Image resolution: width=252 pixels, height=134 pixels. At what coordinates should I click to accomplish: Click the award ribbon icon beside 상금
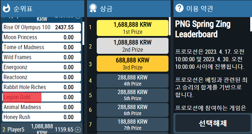93,8
